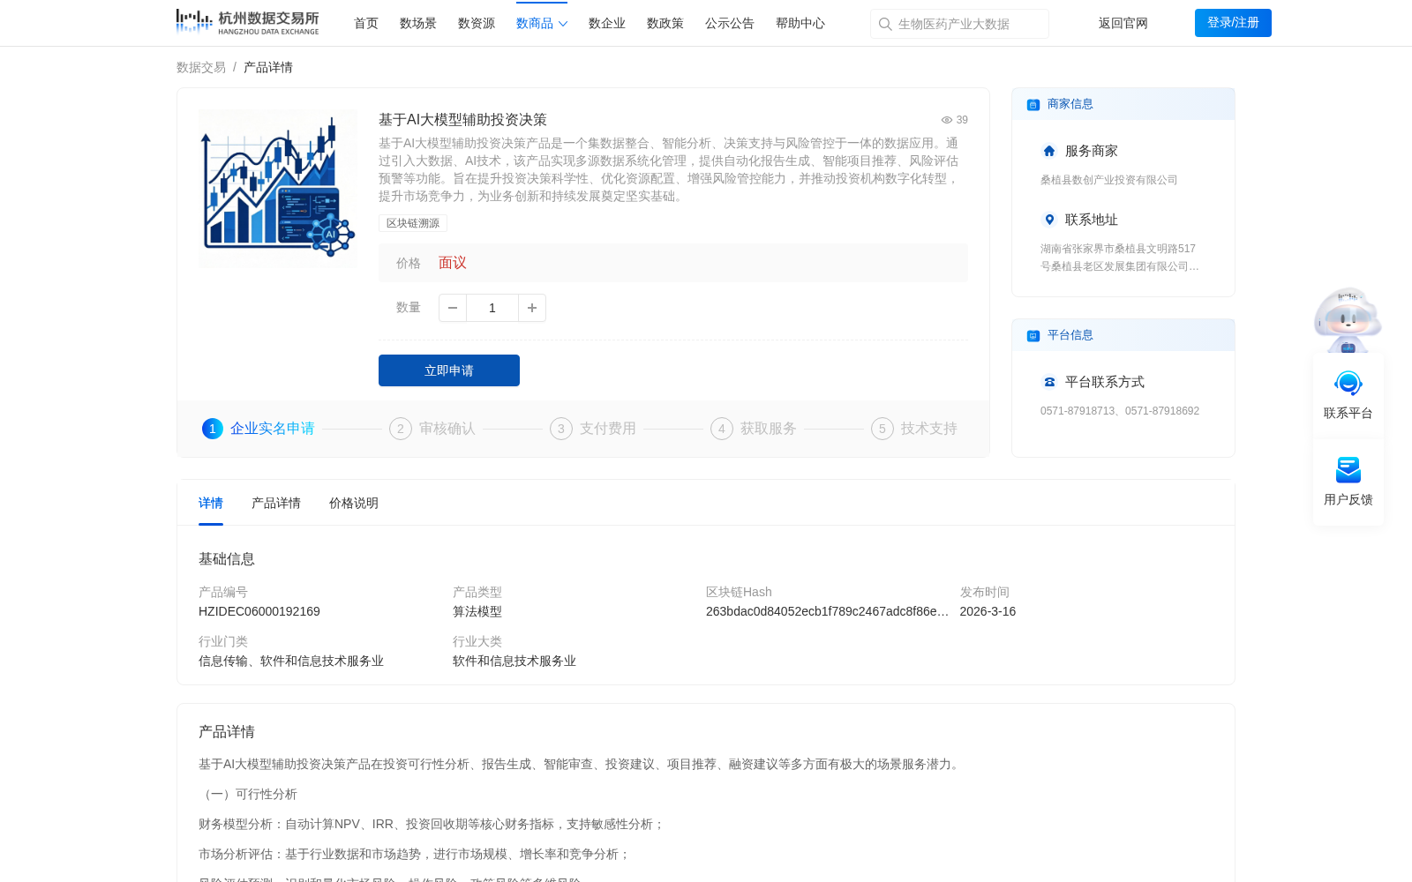Click step 3 支付费用
Image resolution: width=1412 pixels, height=882 pixels.
[x=593, y=429]
